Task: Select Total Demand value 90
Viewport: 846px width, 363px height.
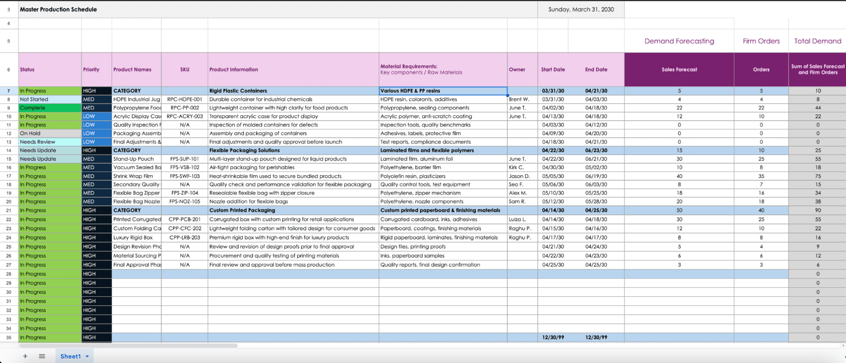Action: pyautogui.click(x=817, y=210)
